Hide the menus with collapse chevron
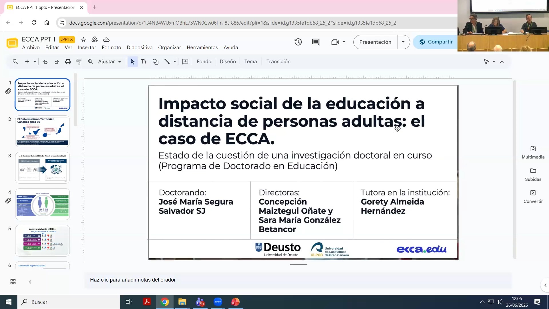The image size is (549, 309). point(502,62)
